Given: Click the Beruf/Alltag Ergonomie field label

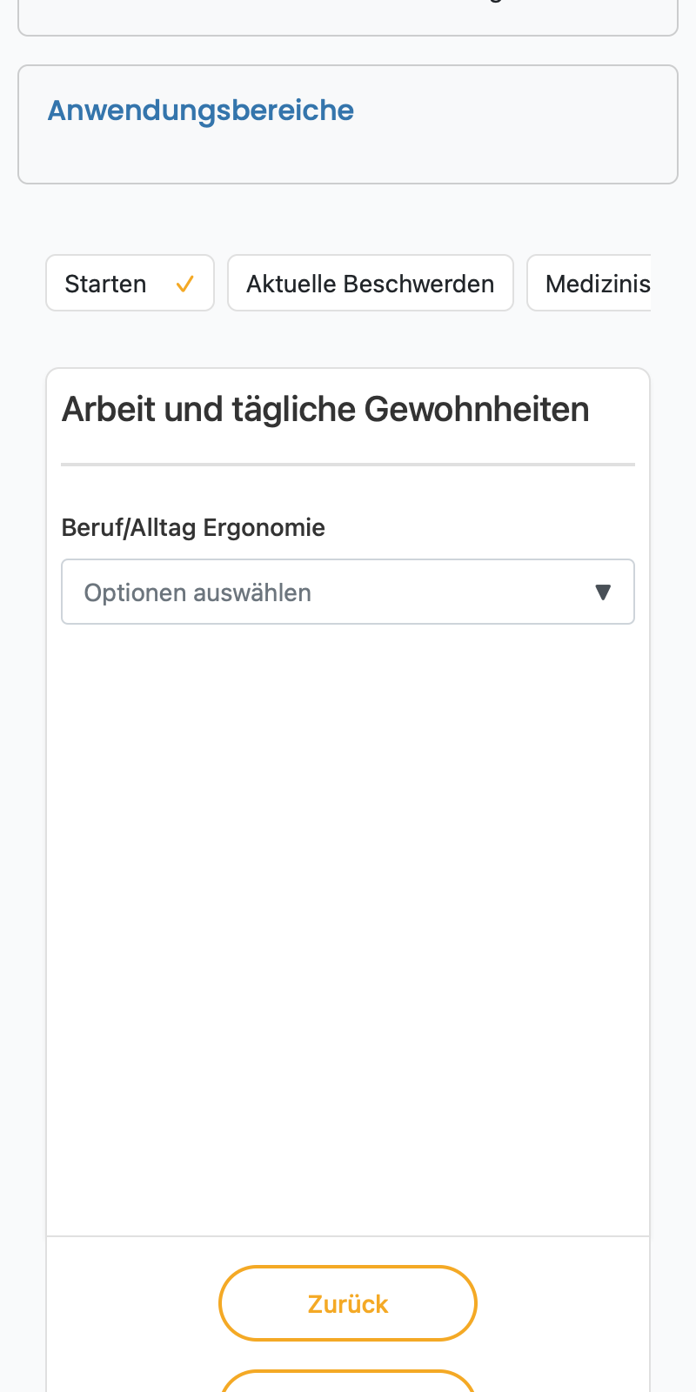Looking at the screenshot, I should pyautogui.click(x=193, y=527).
